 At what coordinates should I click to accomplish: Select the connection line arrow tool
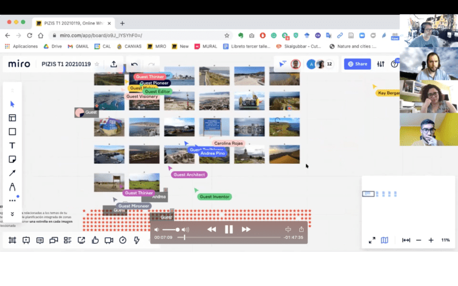click(13, 173)
